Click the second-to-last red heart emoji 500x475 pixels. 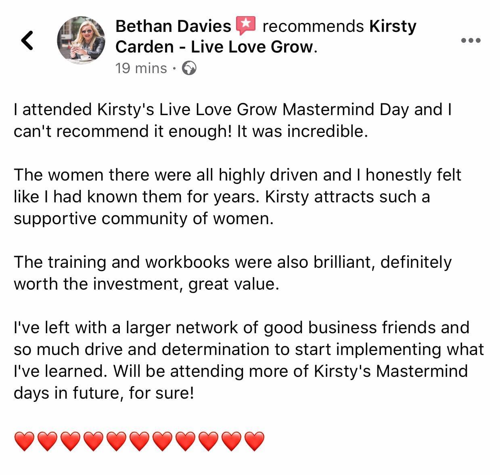[231, 441]
